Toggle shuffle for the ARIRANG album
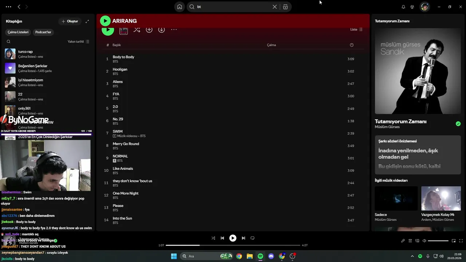Screen dimensions: 466x262 137,29
